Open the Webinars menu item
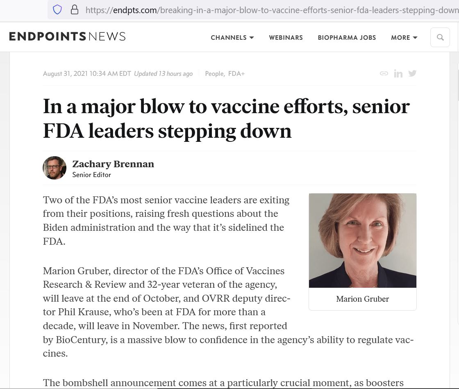 pos(286,38)
